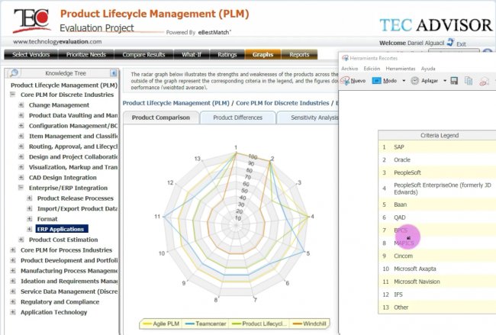The image size is (496, 335).
Task: Click Microsoft Axapta legend row
Action: point(437,269)
